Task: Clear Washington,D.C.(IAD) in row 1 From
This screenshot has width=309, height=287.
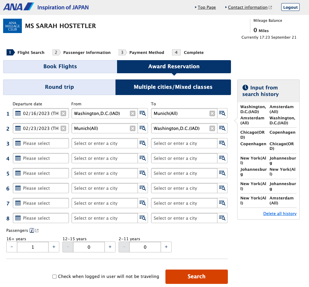Action: click(133, 113)
